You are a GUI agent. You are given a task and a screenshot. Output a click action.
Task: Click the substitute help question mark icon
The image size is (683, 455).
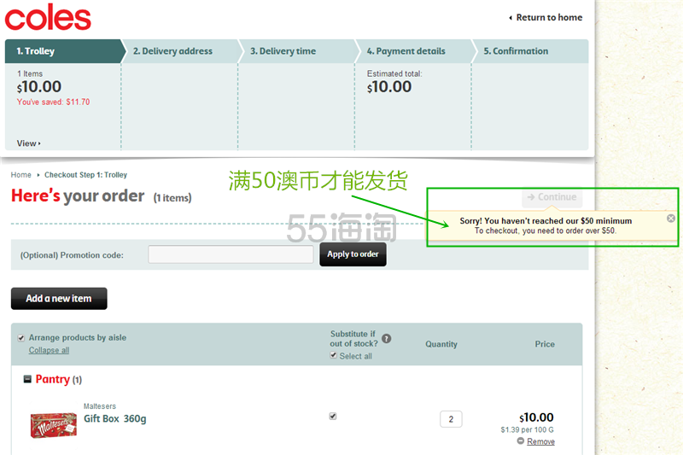(386, 339)
